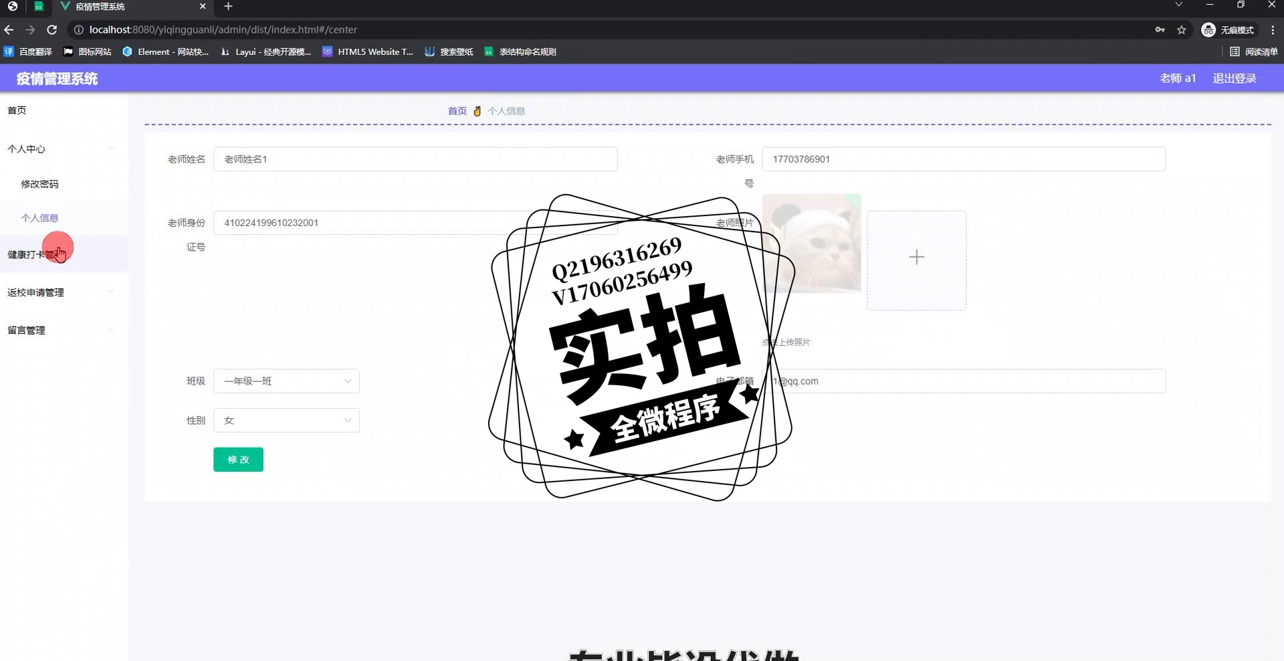
Task: Bookmark this page with the star icon
Action: click(1182, 29)
